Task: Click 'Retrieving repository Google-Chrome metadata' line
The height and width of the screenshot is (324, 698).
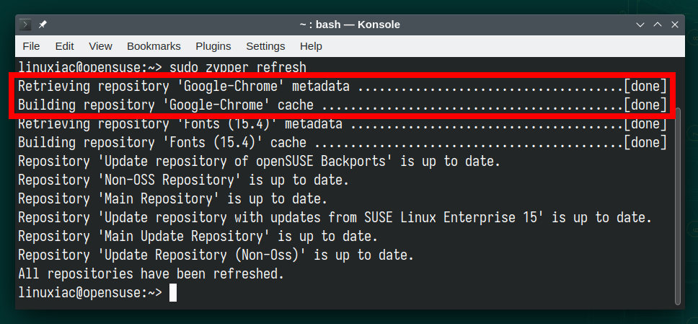Action: tap(343, 86)
